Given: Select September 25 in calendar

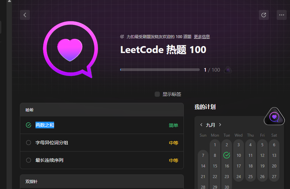Looking at the screenshot, I should click(x=251, y=177).
